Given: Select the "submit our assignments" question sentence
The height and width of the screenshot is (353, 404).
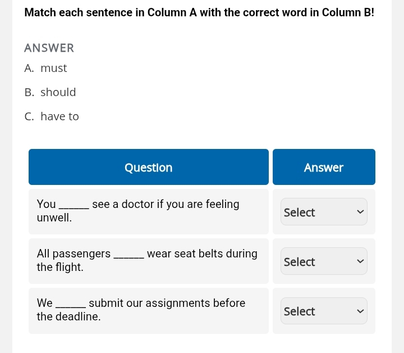Looking at the screenshot, I should point(141,310).
